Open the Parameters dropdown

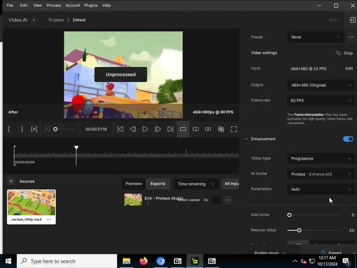(321, 189)
